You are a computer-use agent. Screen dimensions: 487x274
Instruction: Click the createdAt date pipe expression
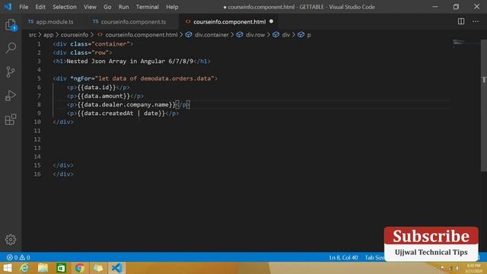[x=121, y=113]
